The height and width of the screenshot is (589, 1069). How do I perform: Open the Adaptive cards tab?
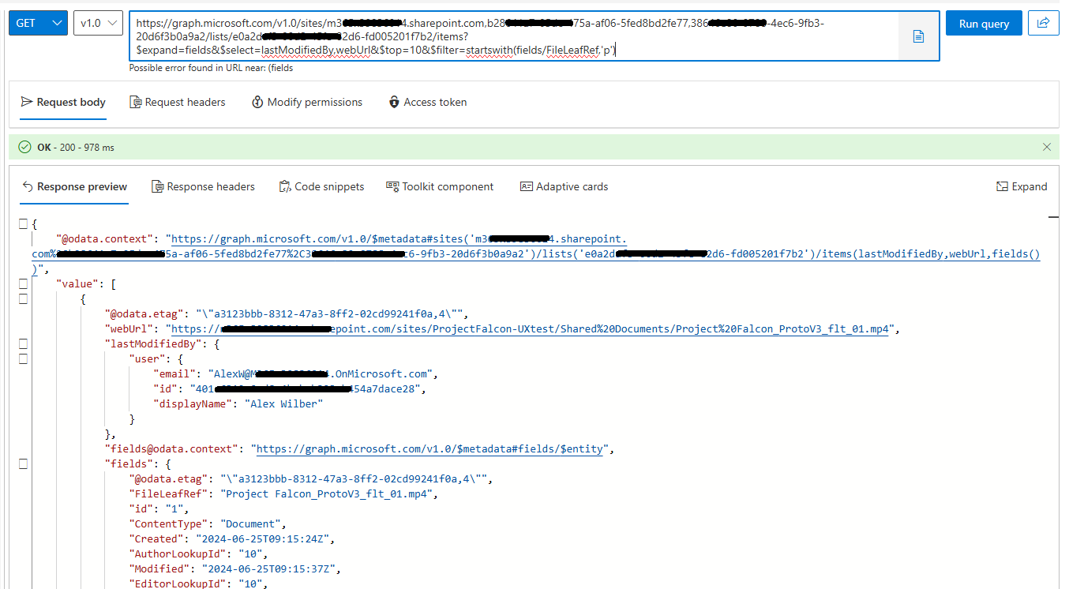coord(564,187)
